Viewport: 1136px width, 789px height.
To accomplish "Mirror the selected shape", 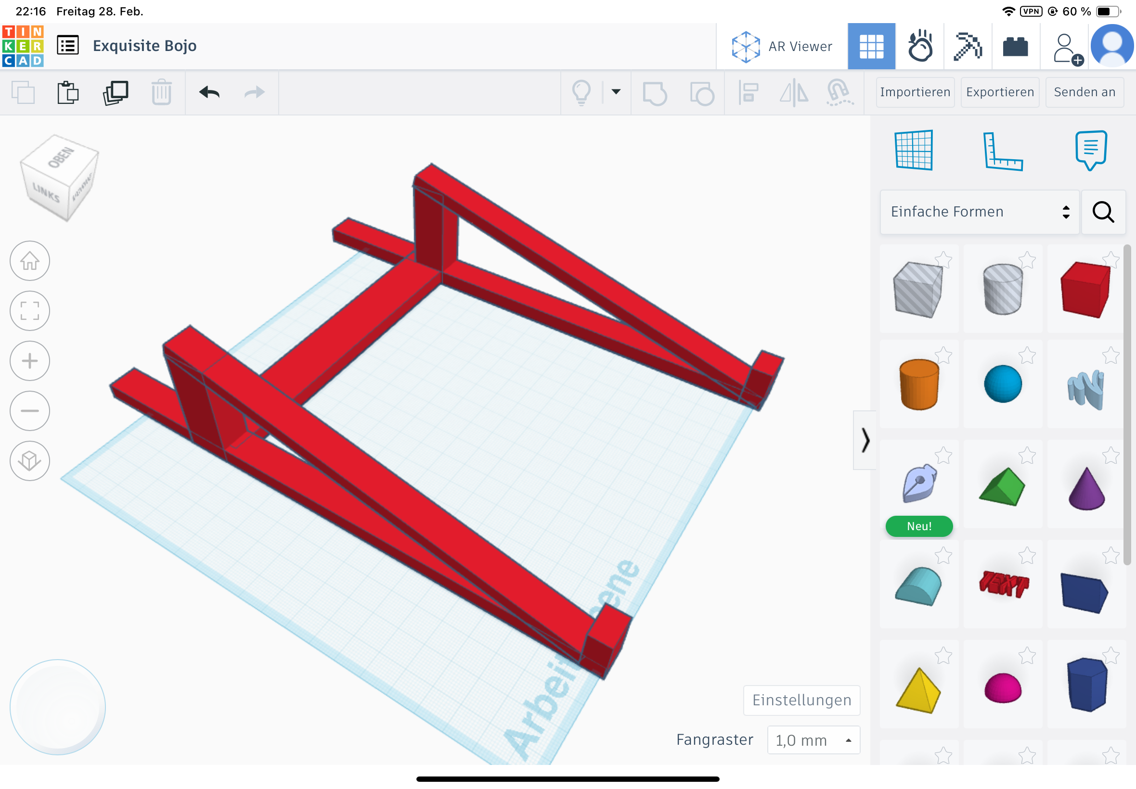I will [x=794, y=92].
